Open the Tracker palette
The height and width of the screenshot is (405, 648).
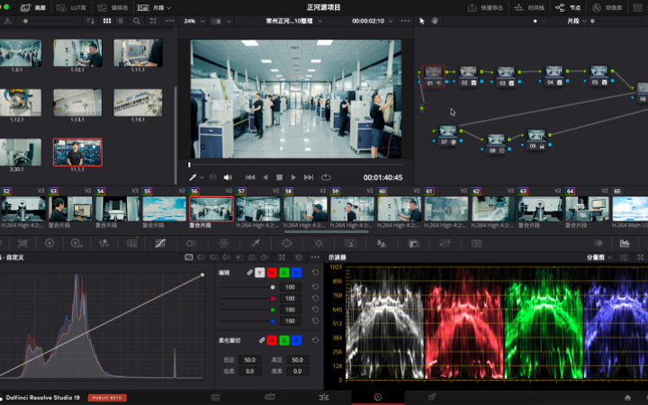tap(319, 243)
